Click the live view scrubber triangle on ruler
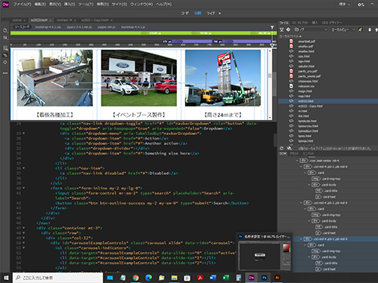 pos(272,45)
